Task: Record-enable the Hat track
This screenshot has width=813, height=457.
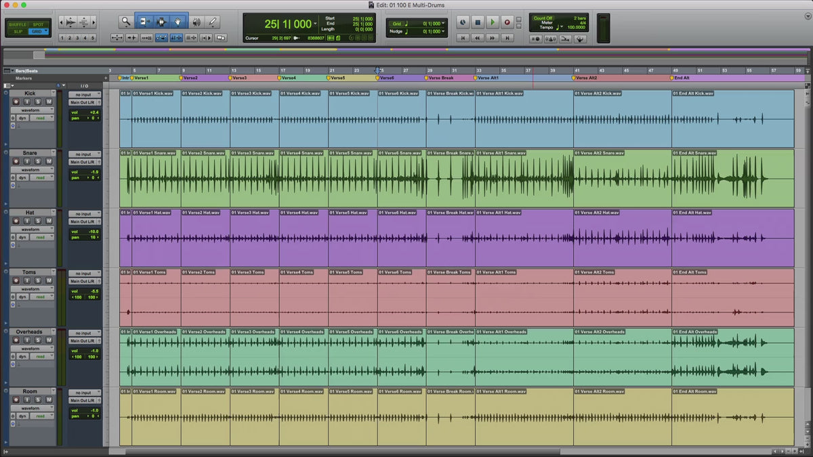Action: click(x=16, y=221)
